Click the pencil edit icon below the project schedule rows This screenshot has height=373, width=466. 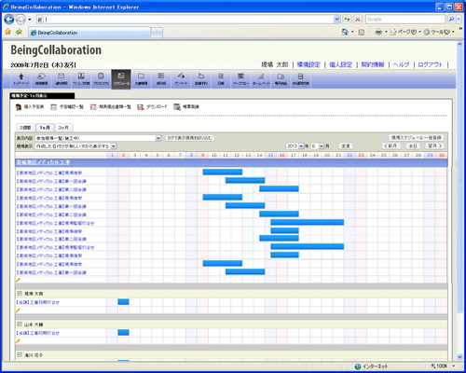(18, 280)
